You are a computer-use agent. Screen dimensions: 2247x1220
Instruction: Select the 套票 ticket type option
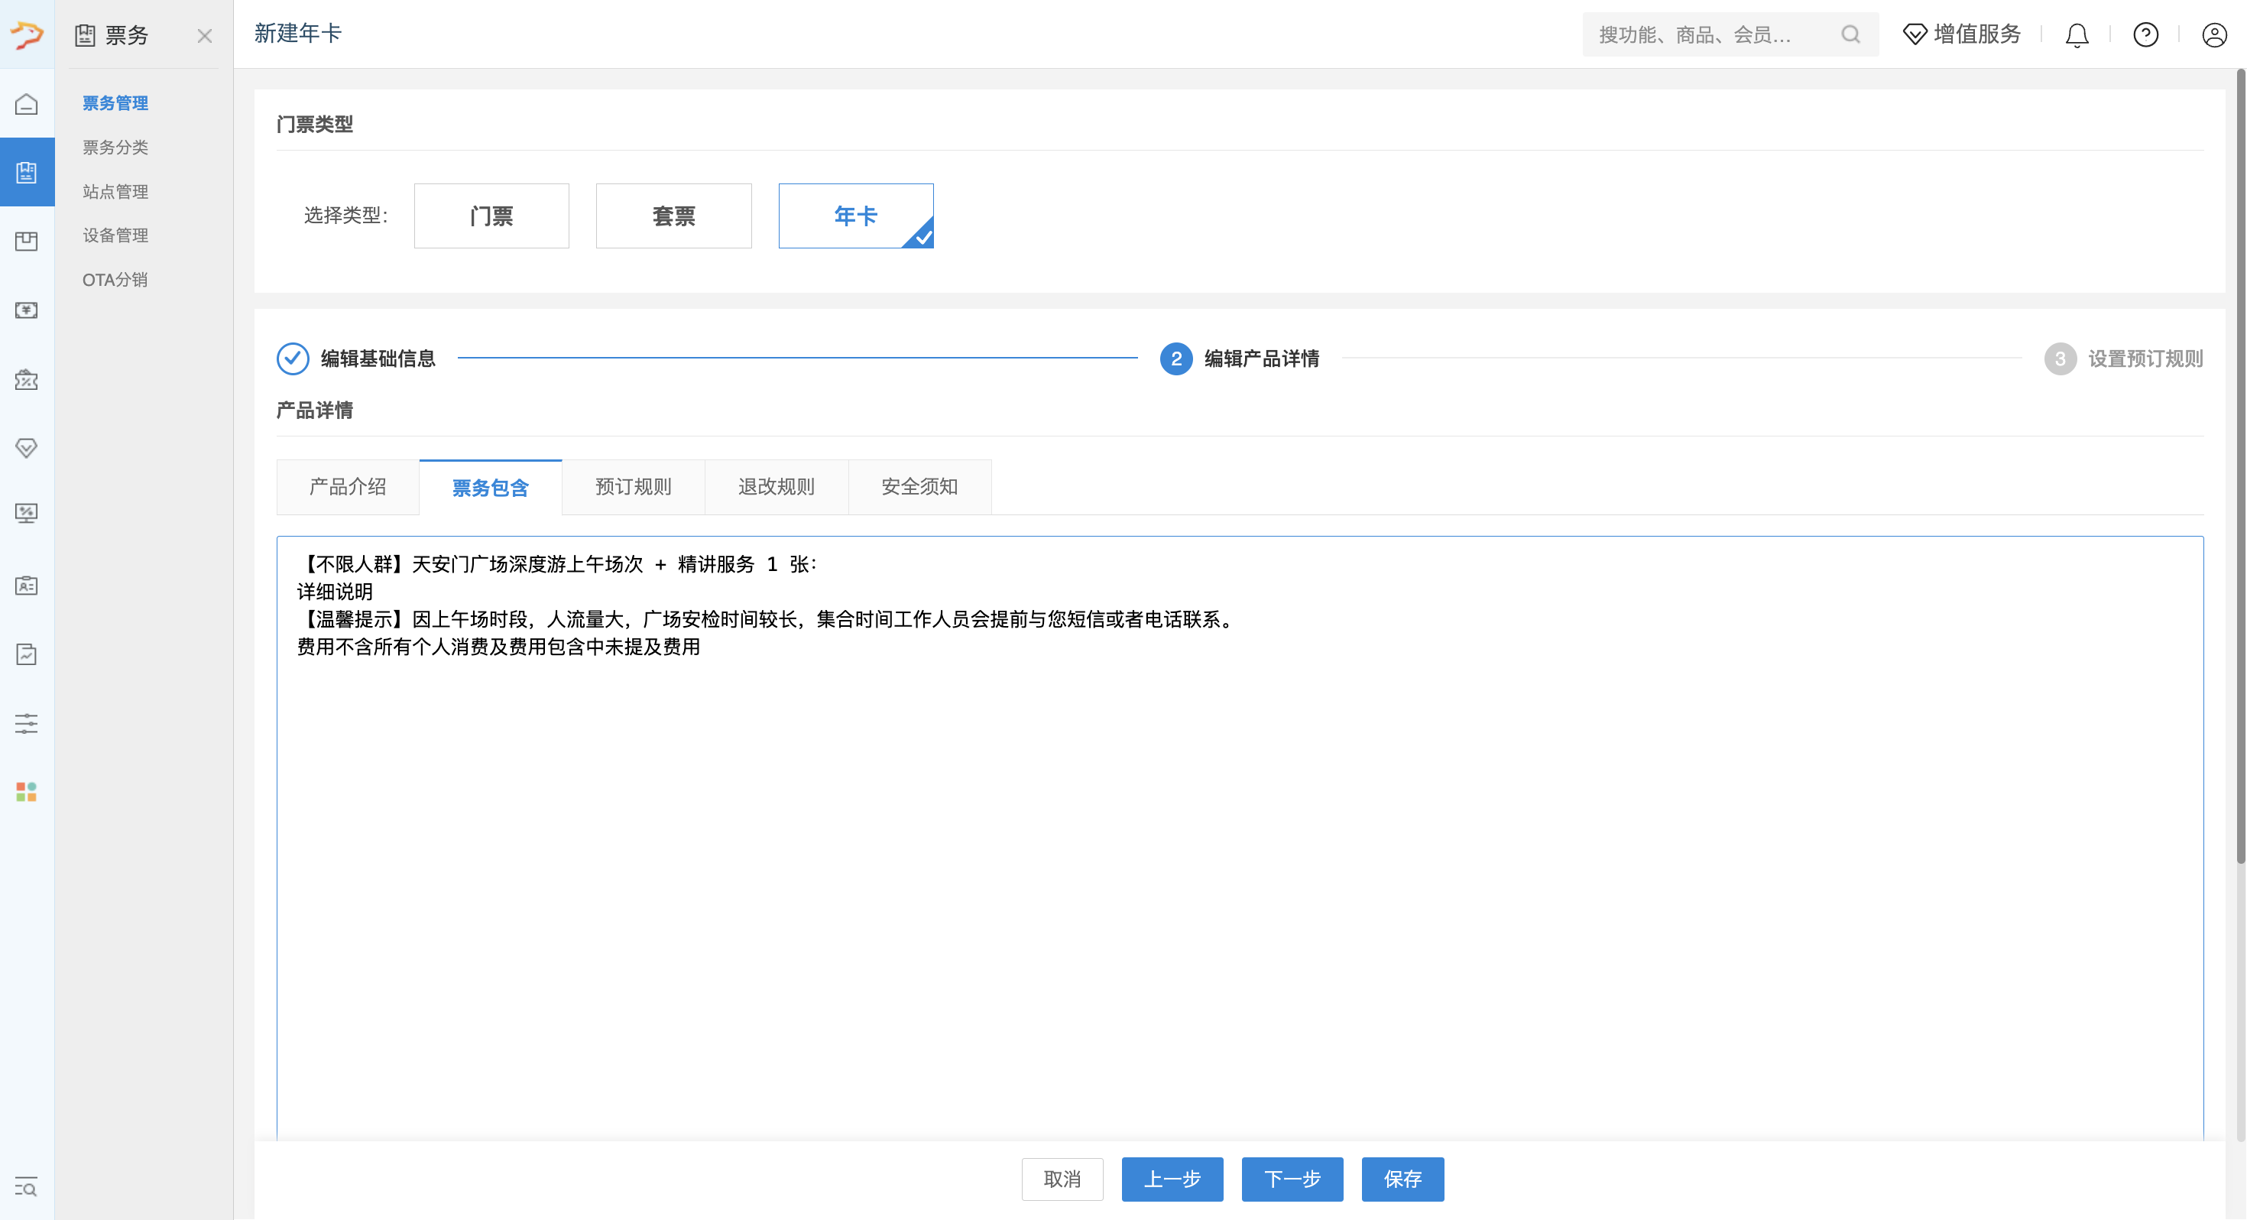[673, 216]
